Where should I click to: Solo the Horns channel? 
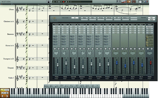point(89,49)
